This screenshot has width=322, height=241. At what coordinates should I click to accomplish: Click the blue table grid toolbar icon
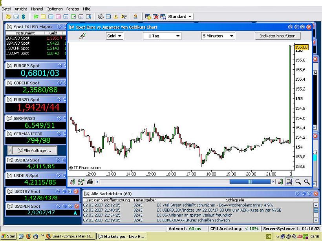(108, 16)
